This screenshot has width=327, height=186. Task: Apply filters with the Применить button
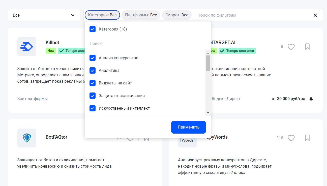click(188, 127)
